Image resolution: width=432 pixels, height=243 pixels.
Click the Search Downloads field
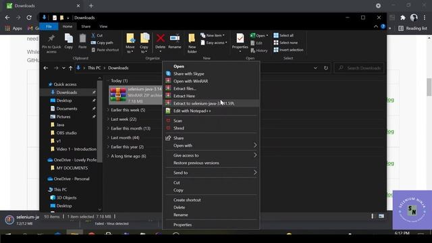pyautogui.click(x=359, y=67)
